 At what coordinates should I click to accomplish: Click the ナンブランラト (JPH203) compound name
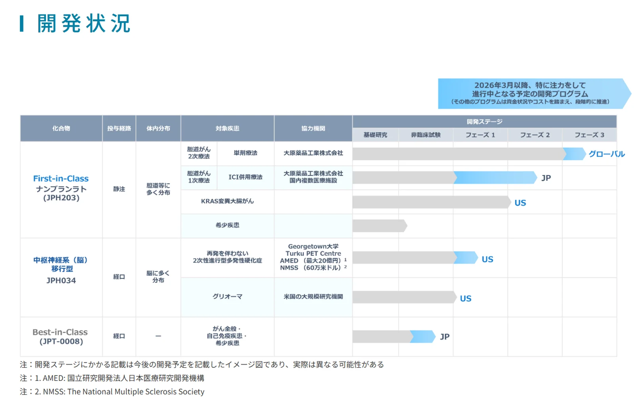[x=61, y=193]
